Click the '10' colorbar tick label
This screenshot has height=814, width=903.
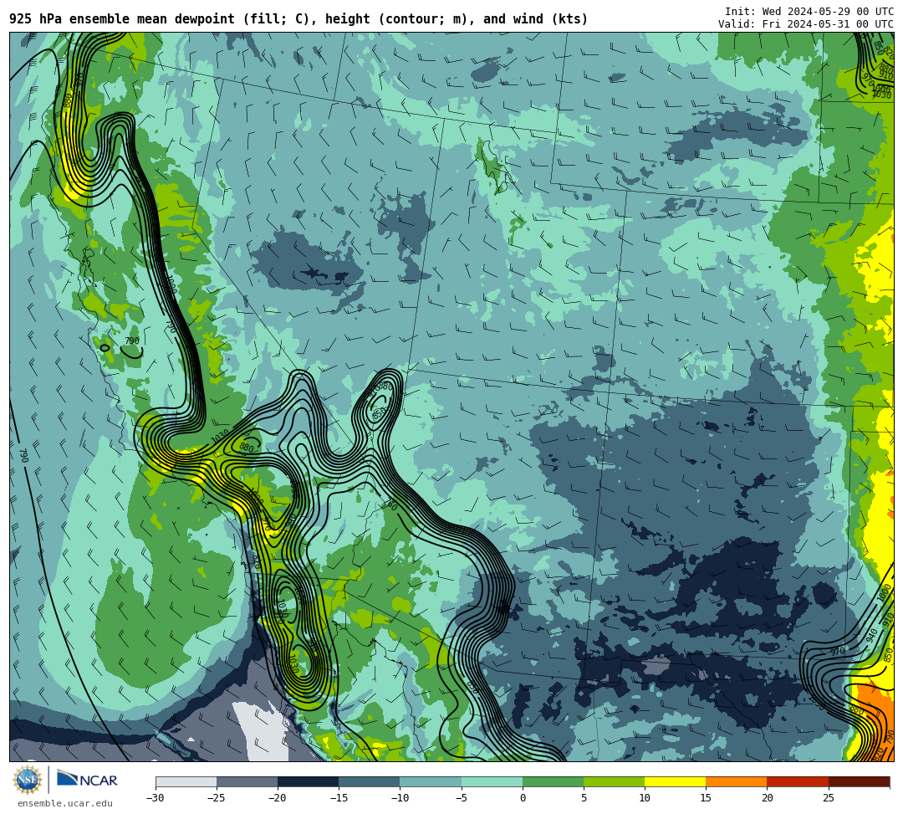645,798
